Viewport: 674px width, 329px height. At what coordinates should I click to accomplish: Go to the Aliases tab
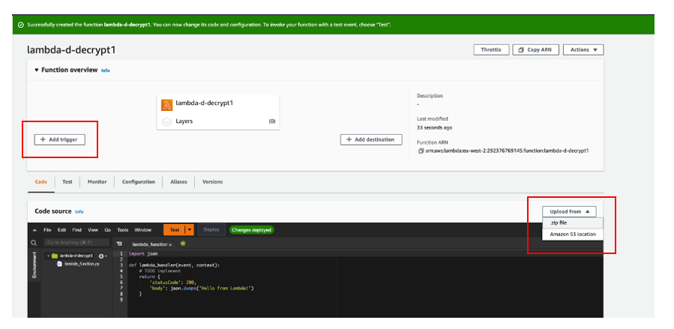click(179, 182)
